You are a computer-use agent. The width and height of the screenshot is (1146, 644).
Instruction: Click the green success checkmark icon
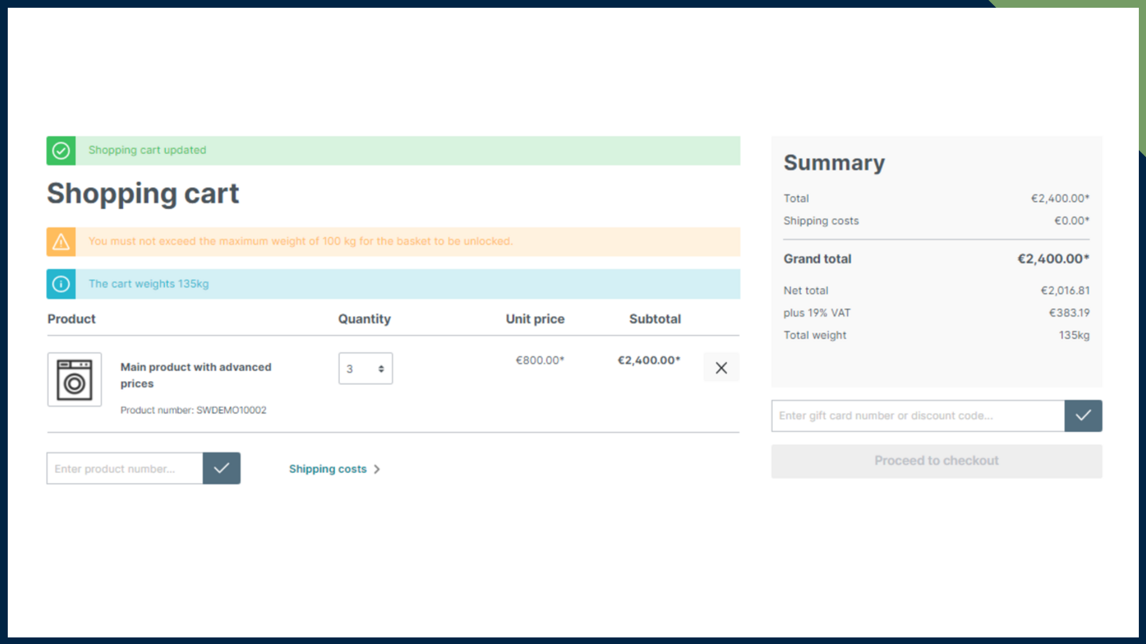(x=60, y=150)
